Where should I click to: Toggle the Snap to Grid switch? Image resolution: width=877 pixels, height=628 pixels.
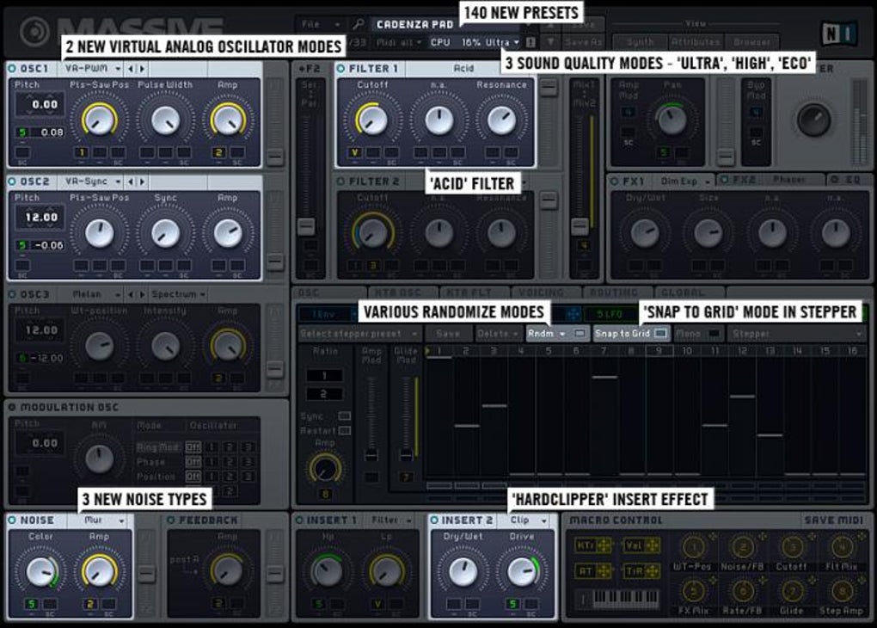(660, 334)
